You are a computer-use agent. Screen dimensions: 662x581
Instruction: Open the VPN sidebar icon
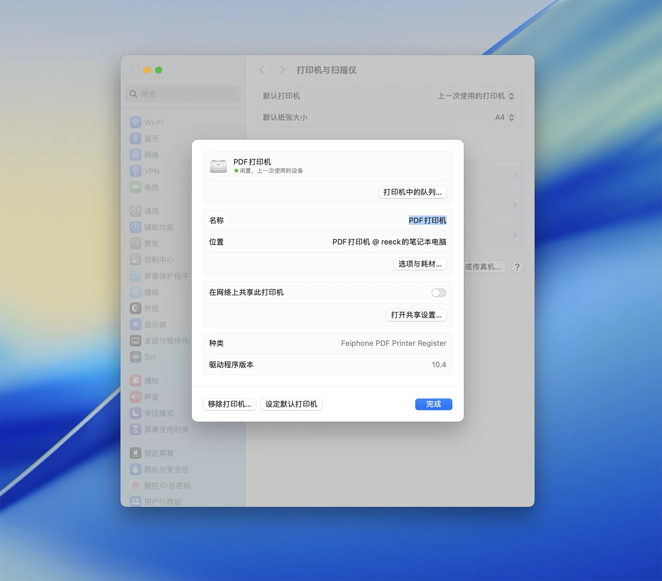pyautogui.click(x=135, y=171)
